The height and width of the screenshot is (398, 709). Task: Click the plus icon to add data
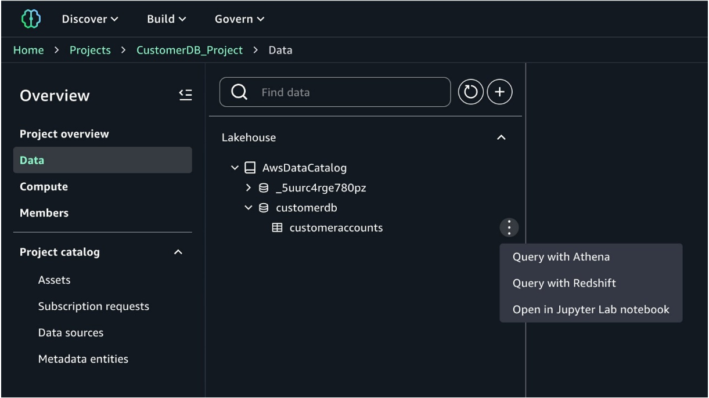[x=499, y=92]
